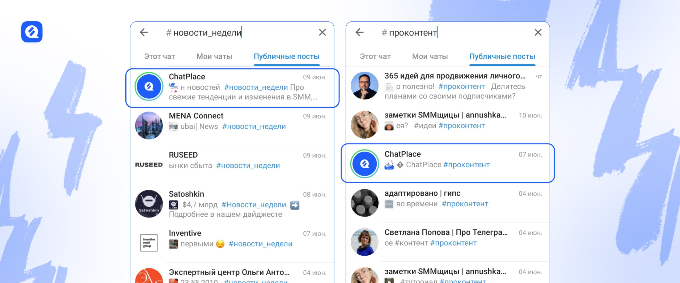Open заметки SMMщицы post from 10 июн.

448,125
